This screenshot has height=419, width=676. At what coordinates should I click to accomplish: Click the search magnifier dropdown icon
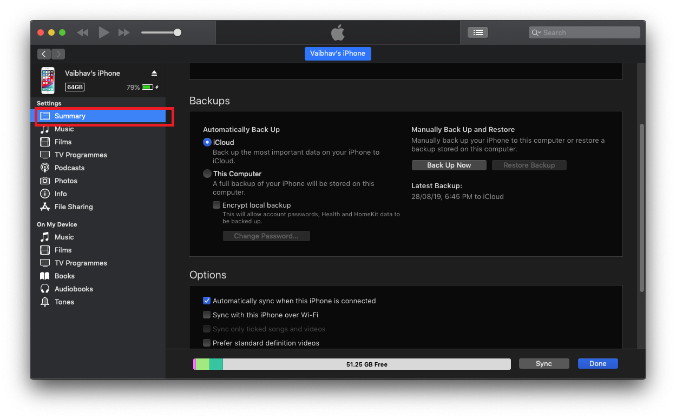click(536, 32)
